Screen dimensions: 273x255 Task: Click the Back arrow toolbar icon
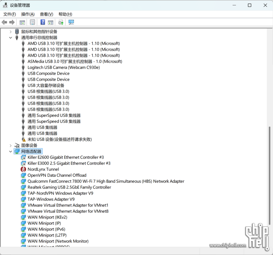(x=4, y=22)
